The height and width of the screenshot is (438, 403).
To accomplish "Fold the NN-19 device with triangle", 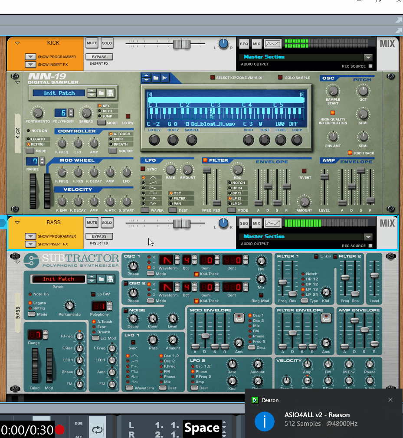I will pos(18,83).
